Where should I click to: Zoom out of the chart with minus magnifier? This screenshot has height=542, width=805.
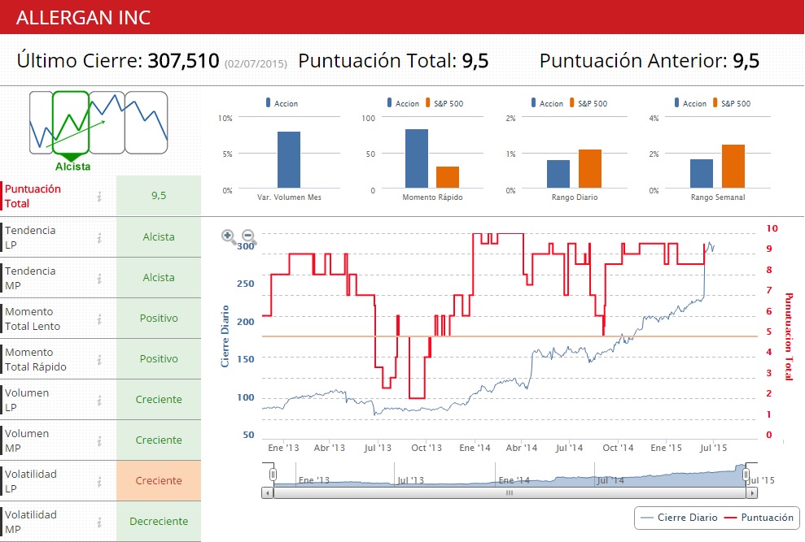249,236
